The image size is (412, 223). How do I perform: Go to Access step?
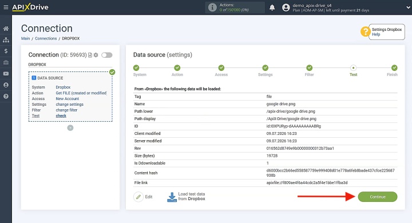pyautogui.click(x=221, y=68)
